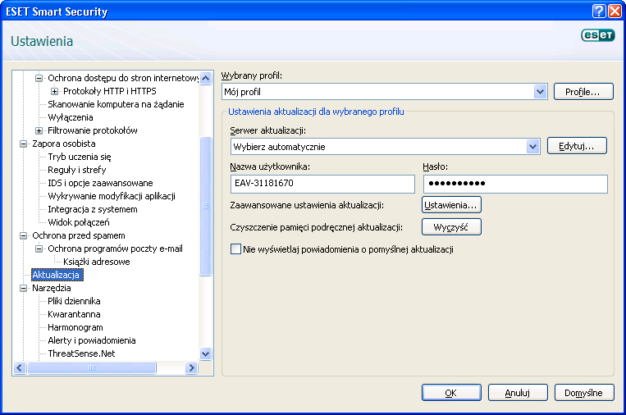
Task: Click the 'Profile...' button
Action: (x=583, y=92)
